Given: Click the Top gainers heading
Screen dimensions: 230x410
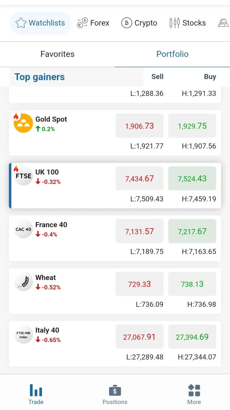Looking at the screenshot, I should pos(39,77).
